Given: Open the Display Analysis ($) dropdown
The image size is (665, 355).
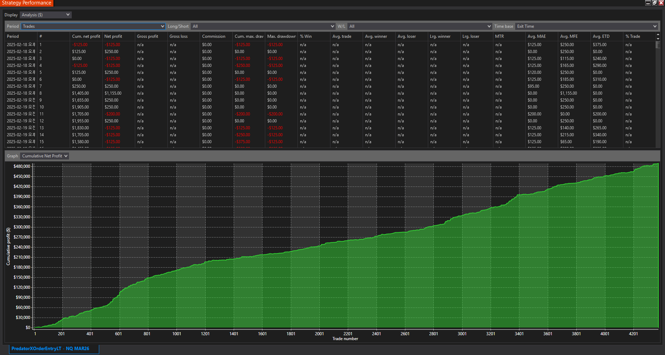Looking at the screenshot, I should tap(45, 15).
